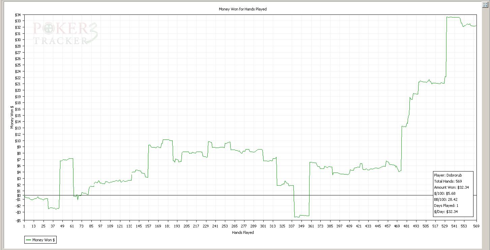Click the expand graph icon in top-right corner
This screenshot has height=250, width=490.
click(x=485, y=5)
